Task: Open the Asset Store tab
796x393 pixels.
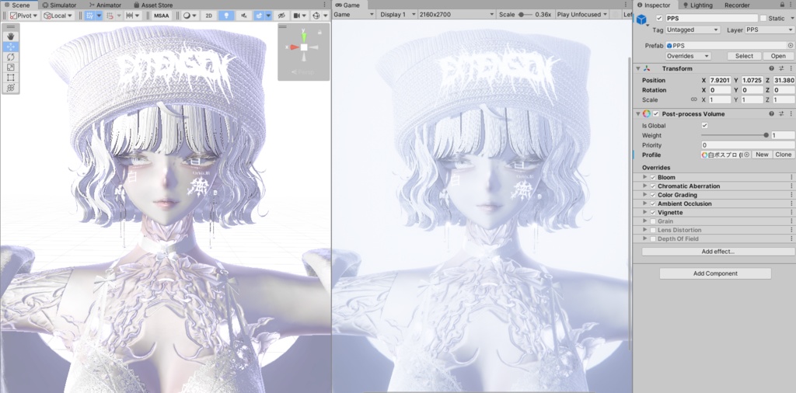Action: pyautogui.click(x=153, y=5)
